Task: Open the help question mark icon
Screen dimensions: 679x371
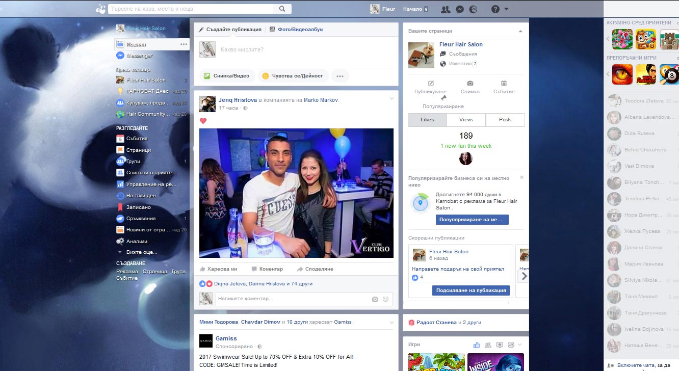Action: click(x=495, y=9)
